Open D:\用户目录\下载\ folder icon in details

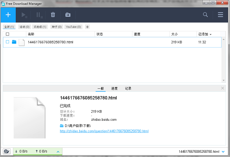[x=62, y=126]
